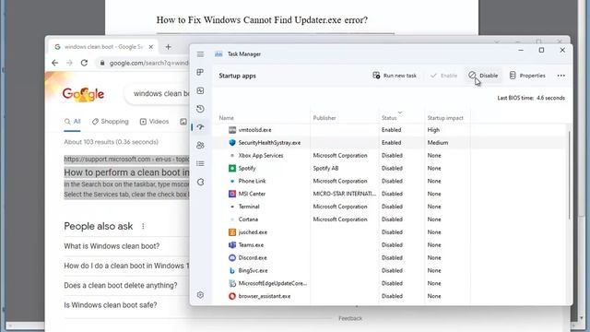Select browser_assistant.exe startup entry
Viewport: 590px width, 332px height.
(x=390, y=296)
